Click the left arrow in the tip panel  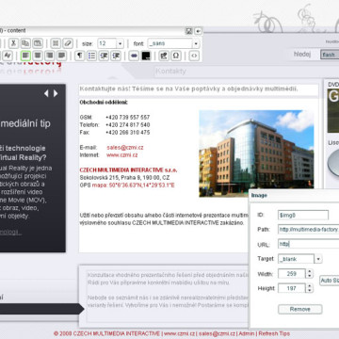coord(46,93)
